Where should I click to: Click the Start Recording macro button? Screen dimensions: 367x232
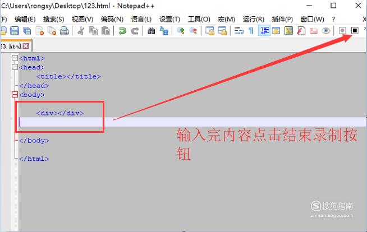pyautogui.click(x=342, y=31)
